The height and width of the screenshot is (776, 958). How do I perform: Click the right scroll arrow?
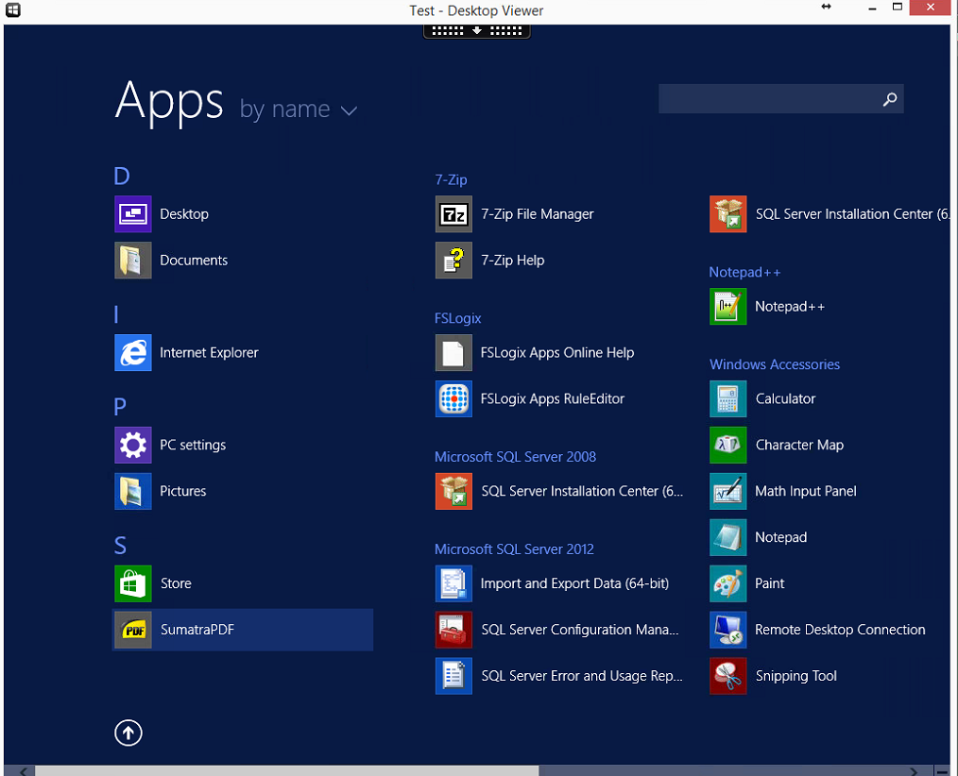tap(914, 771)
